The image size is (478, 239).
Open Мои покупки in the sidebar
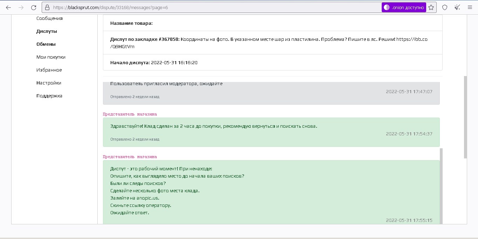click(x=51, y=57)
